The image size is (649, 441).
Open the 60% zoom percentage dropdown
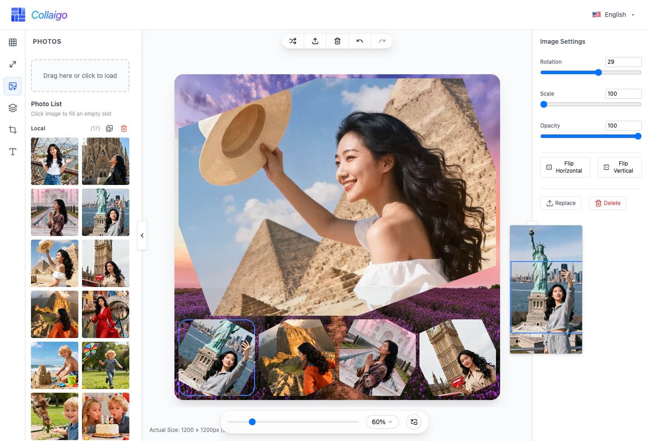coord(382,421)
